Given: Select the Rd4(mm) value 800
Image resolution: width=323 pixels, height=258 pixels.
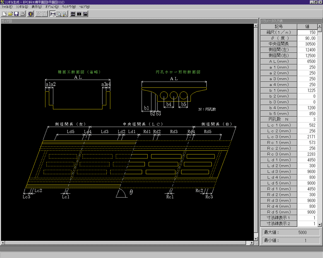Looking at the screenshot, I should click(x=307, y=206).
